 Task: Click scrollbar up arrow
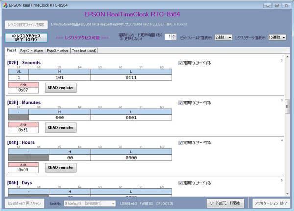pos(287,57)
